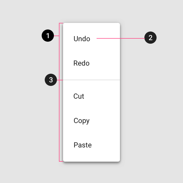Click the top end-cap of the pink bracket
Viewport: 183px width, 183px height.
(61, 23)
